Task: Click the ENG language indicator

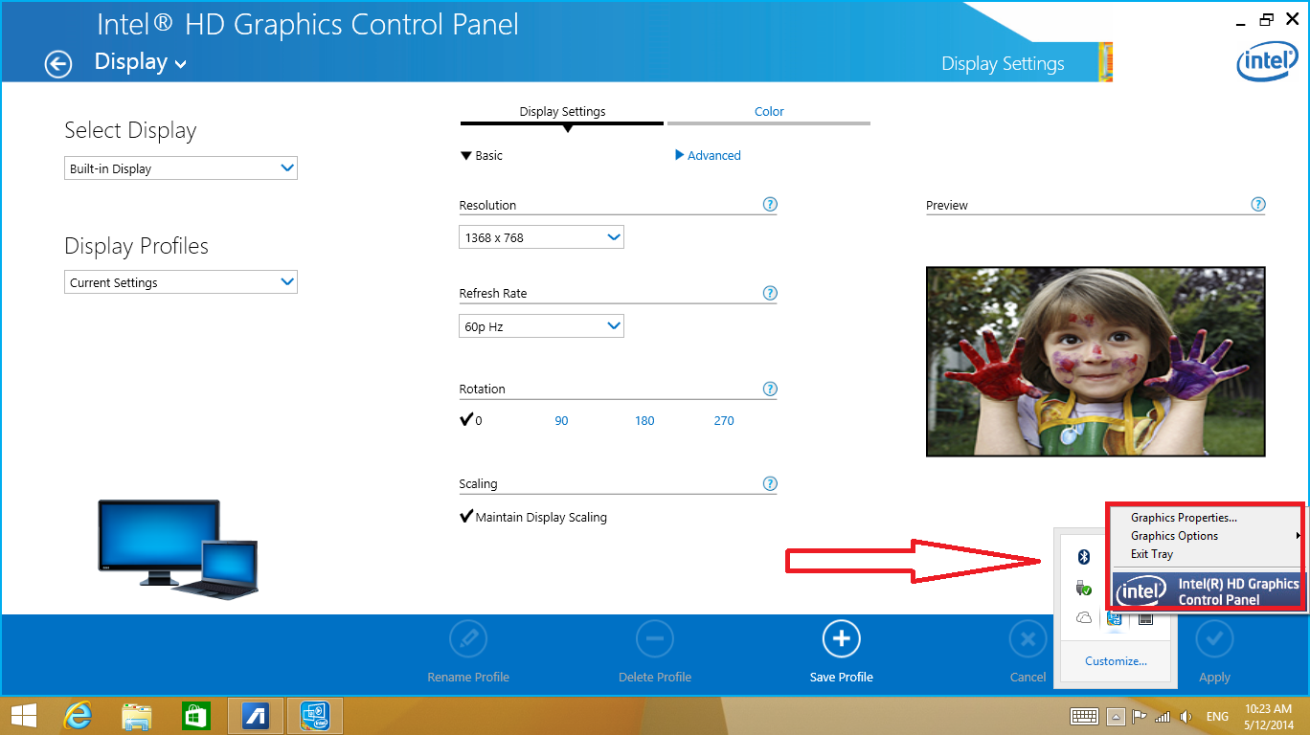Action: [x=1217, y=716]
